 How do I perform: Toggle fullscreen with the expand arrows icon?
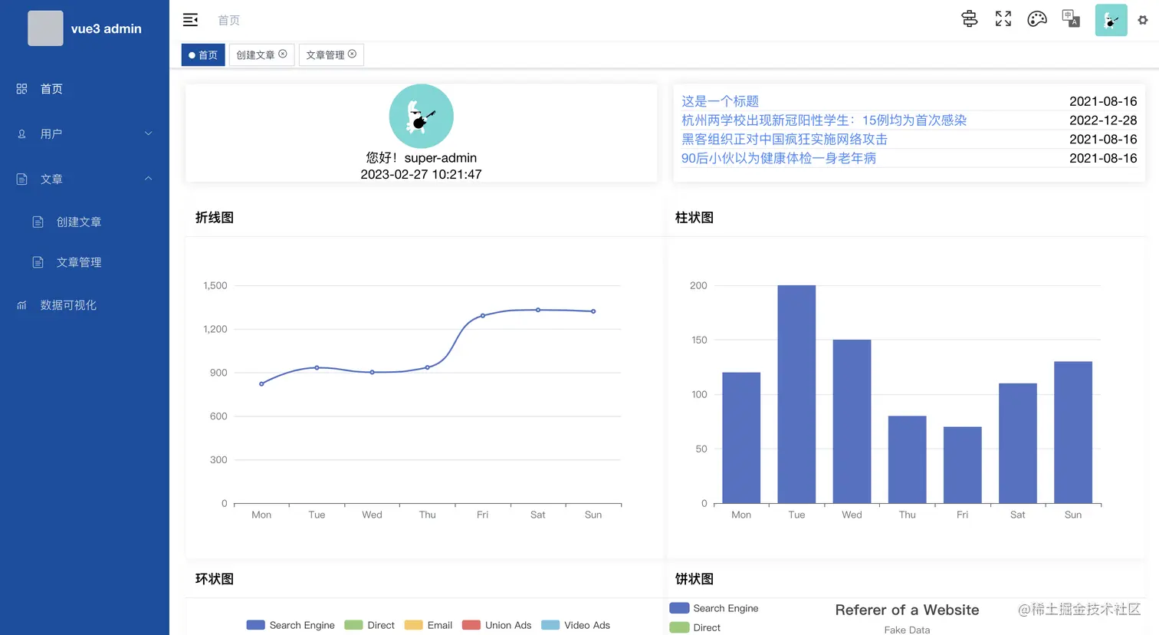pos(1003,19)
